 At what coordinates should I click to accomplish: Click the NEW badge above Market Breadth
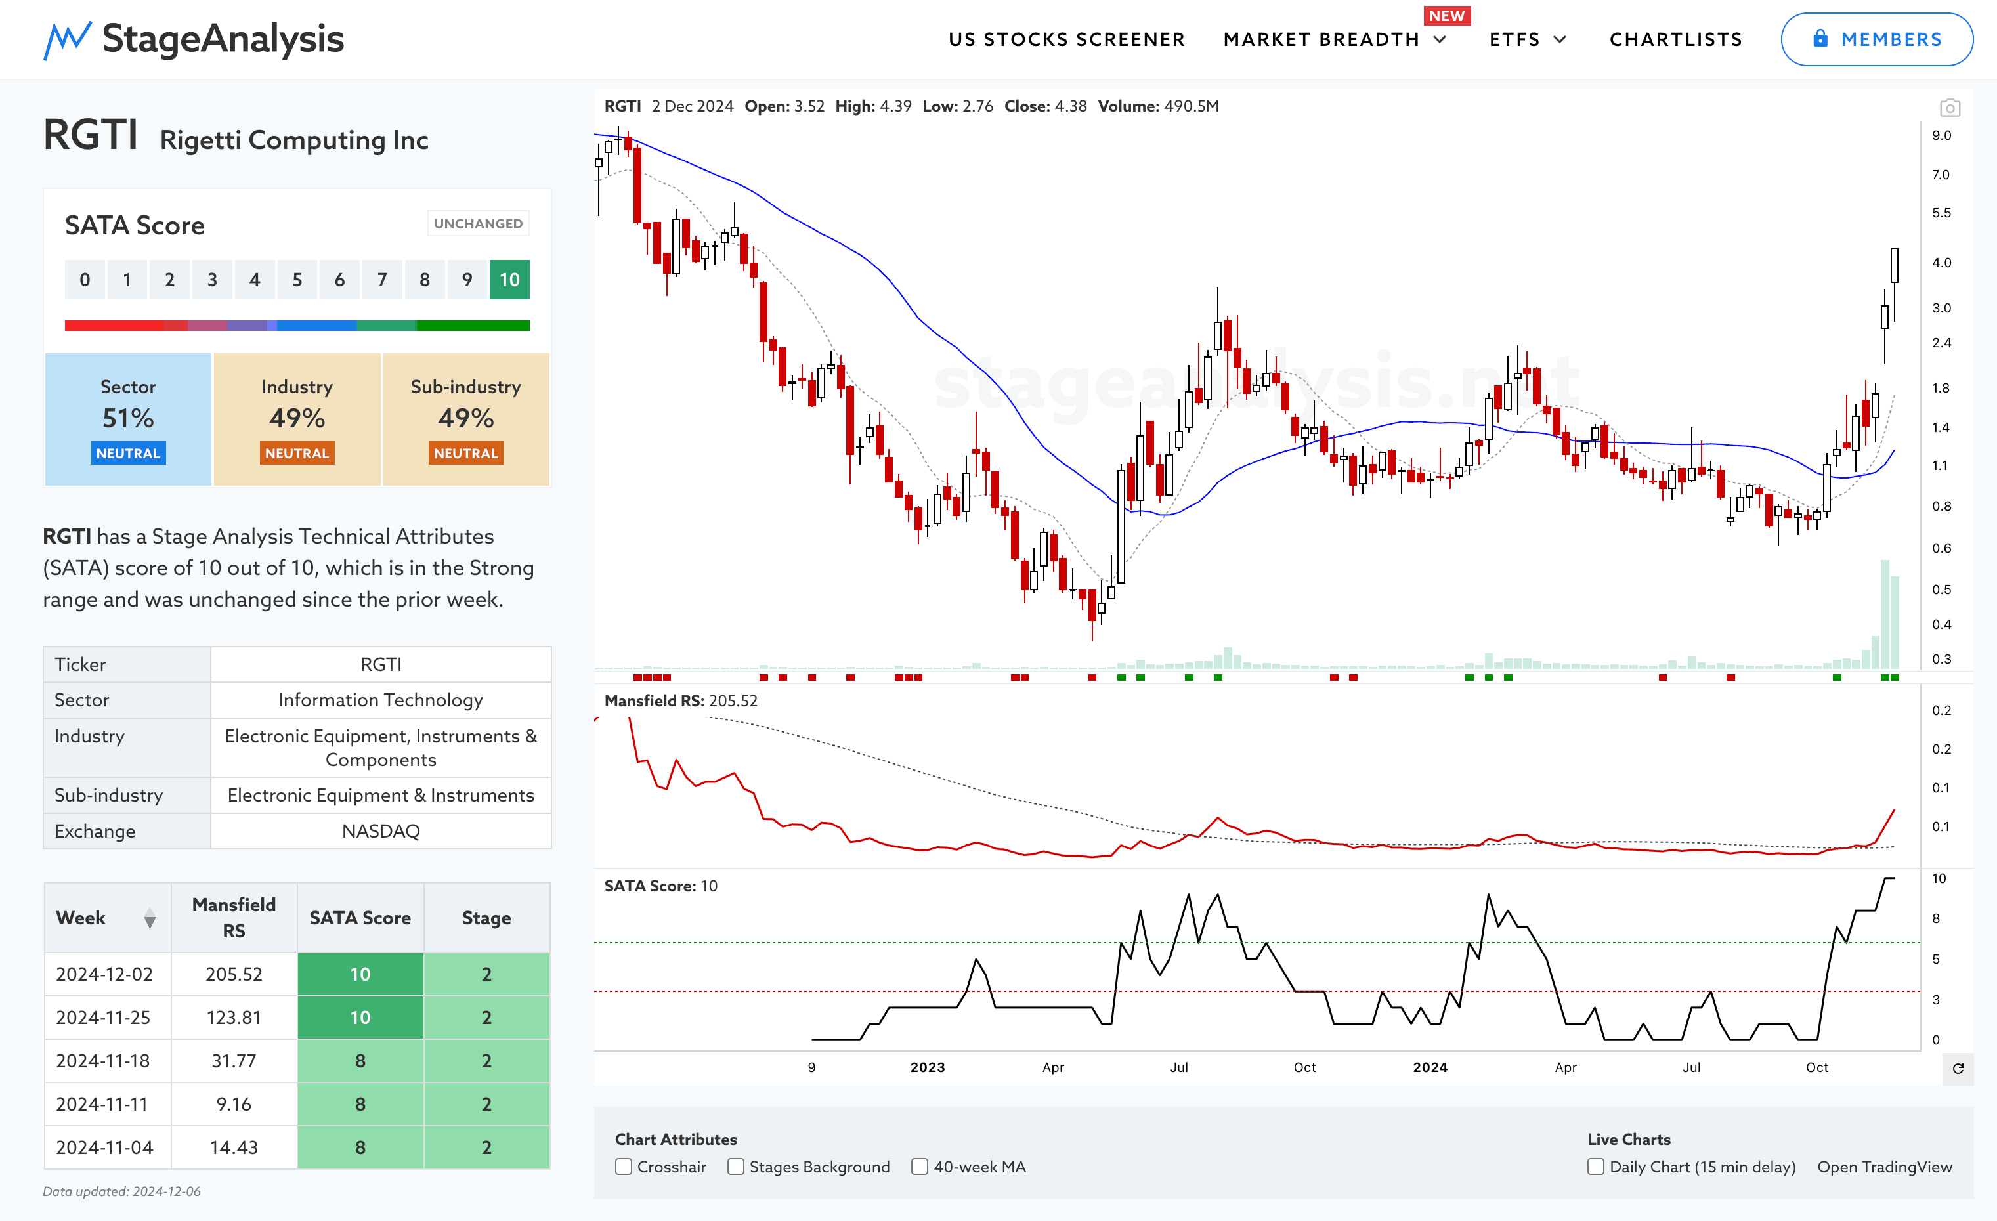point(1447,15)
